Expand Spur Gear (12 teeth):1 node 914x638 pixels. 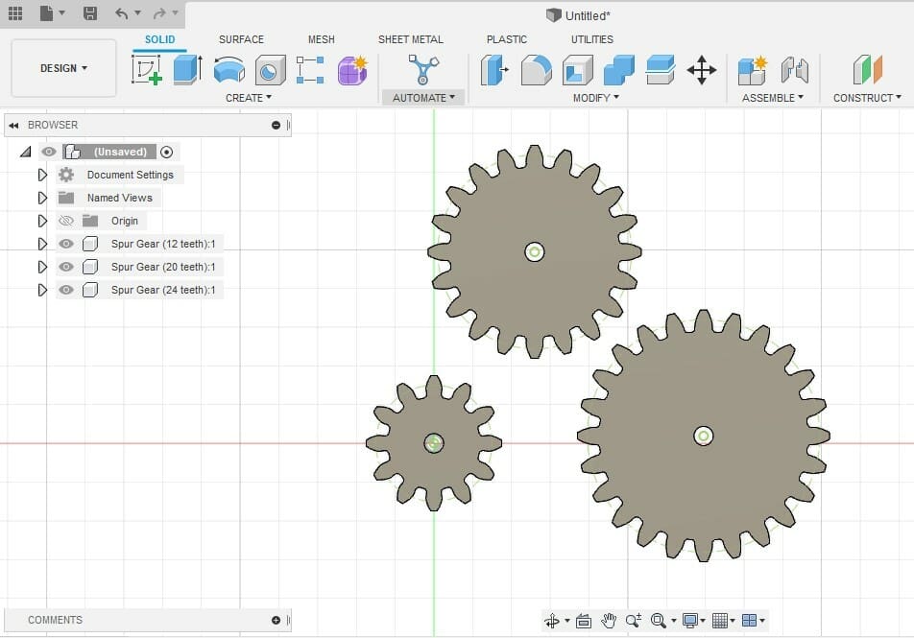[42, 244]
